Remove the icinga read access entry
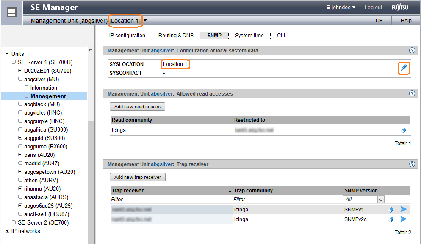Viewport: 421px width, 244px height. [404, 131]
